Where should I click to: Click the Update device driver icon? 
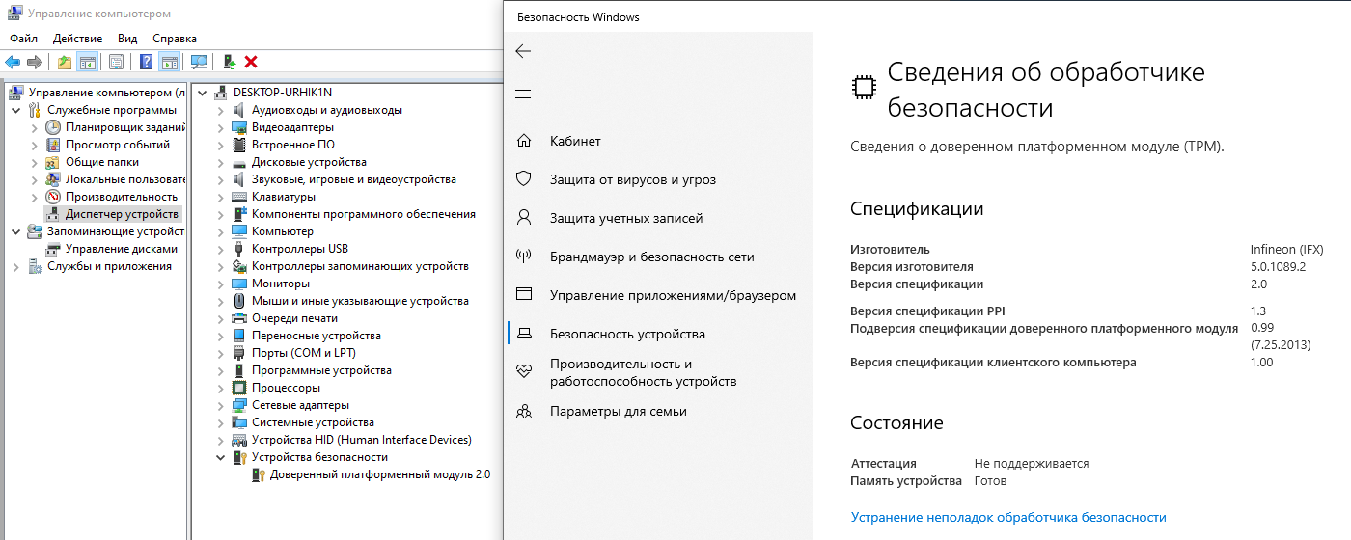230,62
